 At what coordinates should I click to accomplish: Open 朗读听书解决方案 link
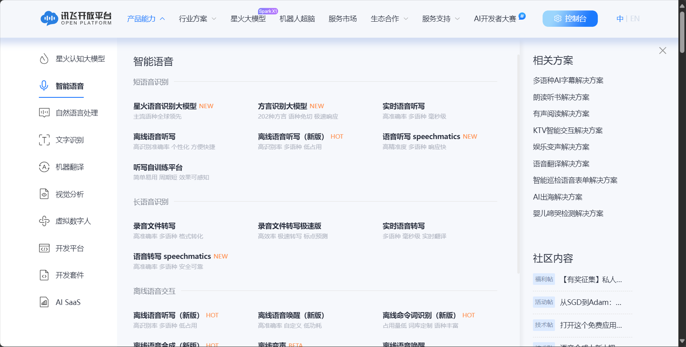pos(561,97)
